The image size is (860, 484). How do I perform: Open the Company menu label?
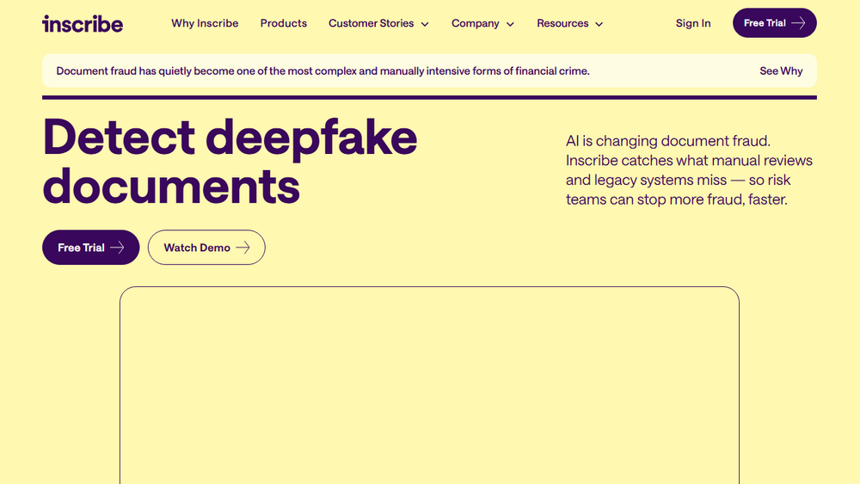coord(475,23)
